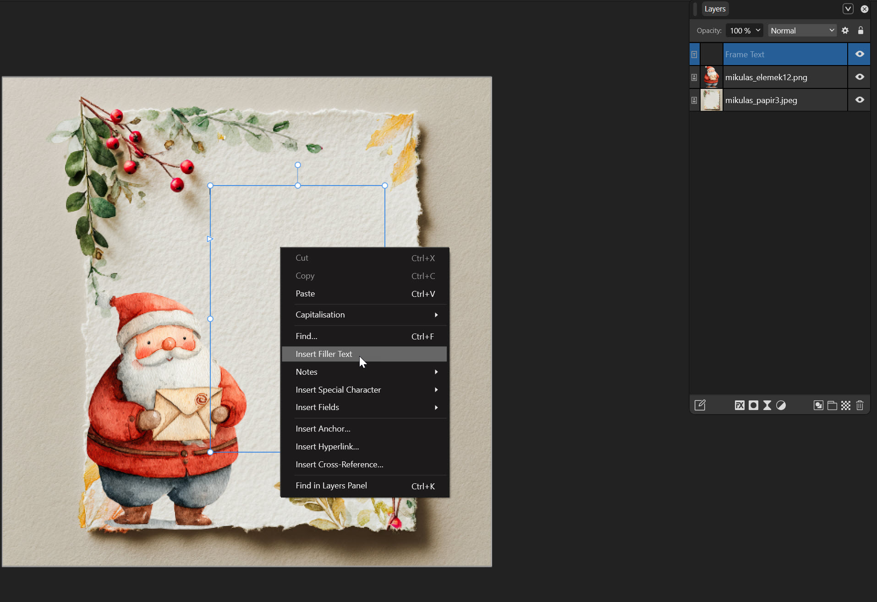Click Insert Hyperlink... menu entry
The width and height of the screenshot is (877, 602).
coord(327,447)
